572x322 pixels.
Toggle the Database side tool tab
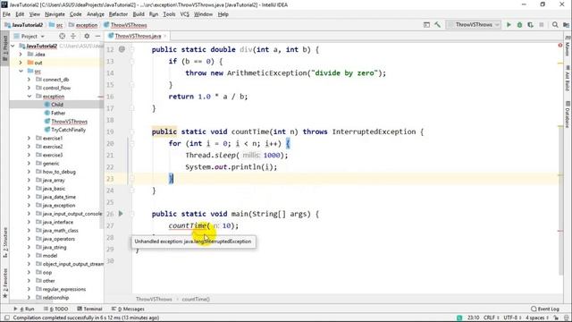[568, 114]
